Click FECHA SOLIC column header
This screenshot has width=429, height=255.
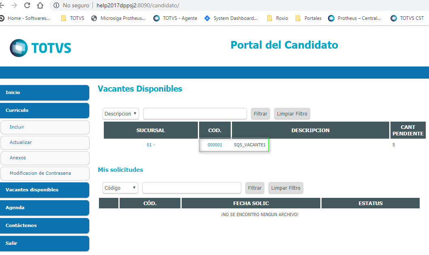(x=251, y=203)
